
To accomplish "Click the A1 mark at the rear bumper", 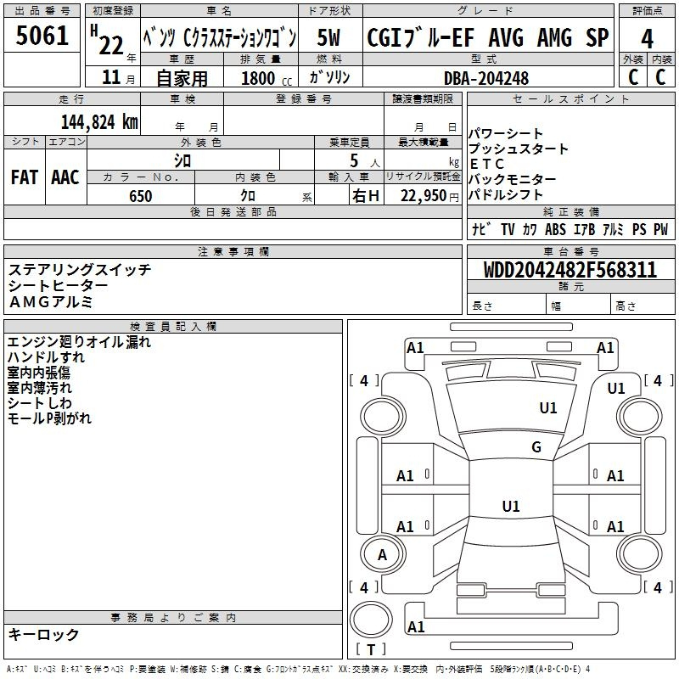I will click(x=416, y=627).
